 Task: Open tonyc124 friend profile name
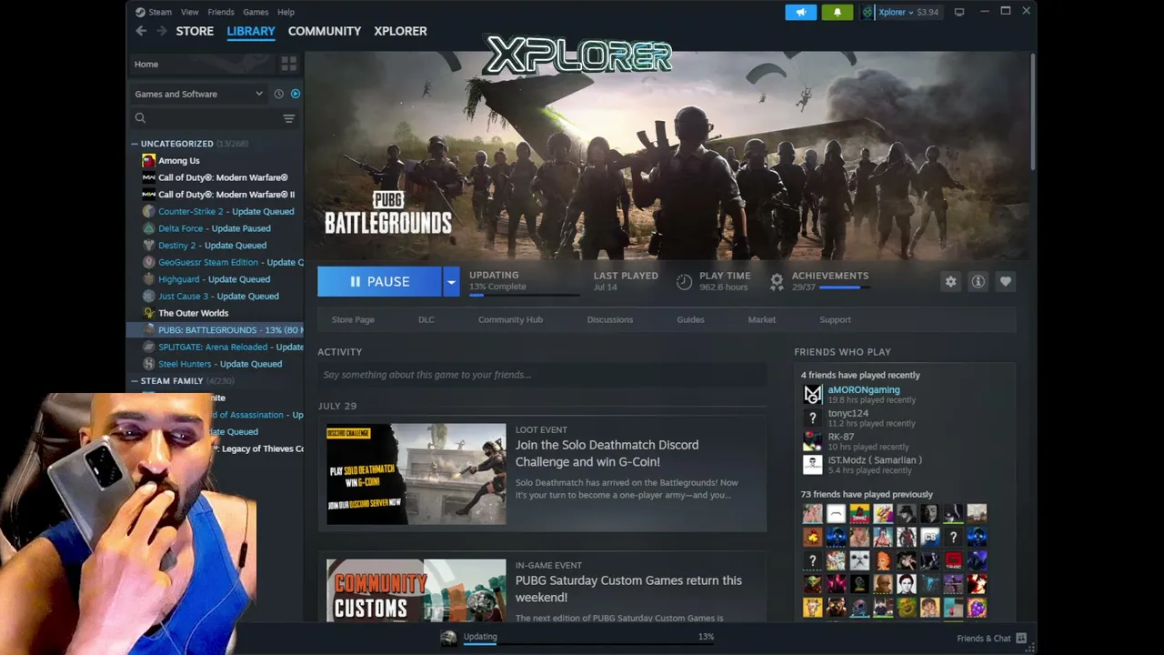pos(848,413)
